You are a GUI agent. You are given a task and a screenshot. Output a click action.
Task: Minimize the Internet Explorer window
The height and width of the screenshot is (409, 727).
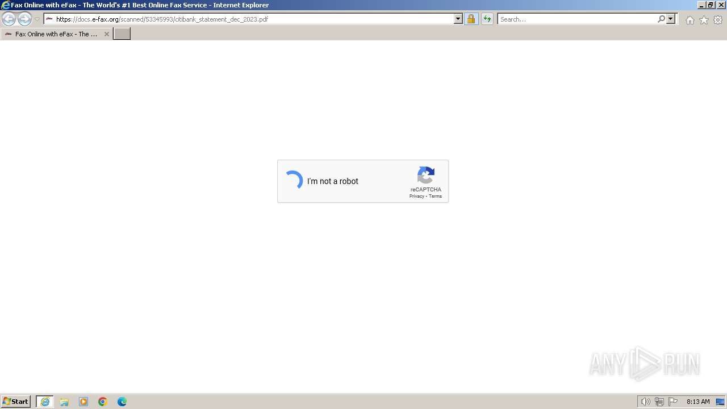[x=701, y=5]
